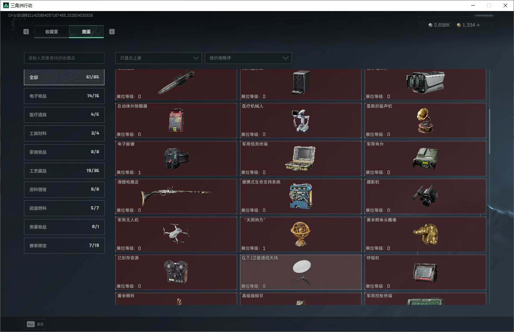Open the 只显示上架 filter dropdown
This screenshot has width=514, height=332.
tap(159, 58)
